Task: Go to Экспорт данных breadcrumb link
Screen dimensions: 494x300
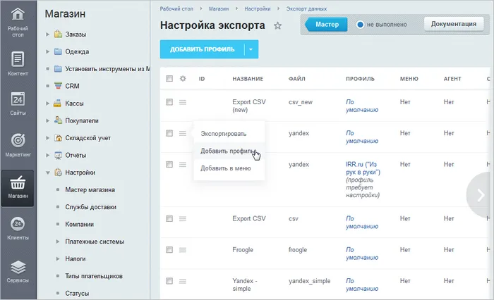Action: click(x=306, y=9)
